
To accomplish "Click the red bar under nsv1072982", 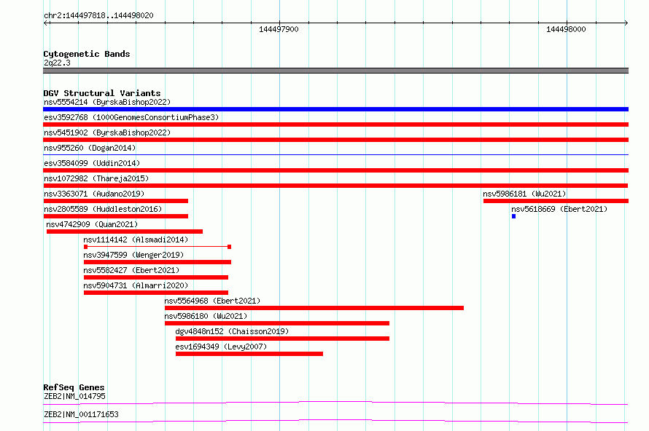I will pyautogui.click(x=335, y=186).
